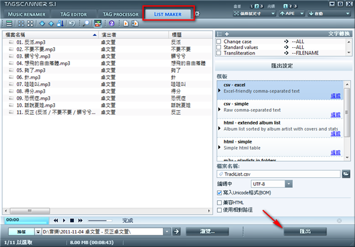
Task: Click the 匯出 export button
Action: pos(305,230)
